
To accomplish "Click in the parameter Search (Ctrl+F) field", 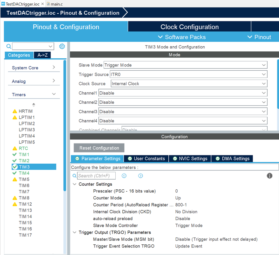I will tap(96, 176).
